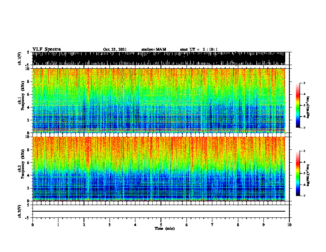Click the "7" tick on the time axis

click(x=212, y=225)
